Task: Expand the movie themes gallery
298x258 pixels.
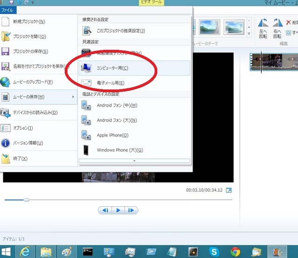Action: coord(249,34)
